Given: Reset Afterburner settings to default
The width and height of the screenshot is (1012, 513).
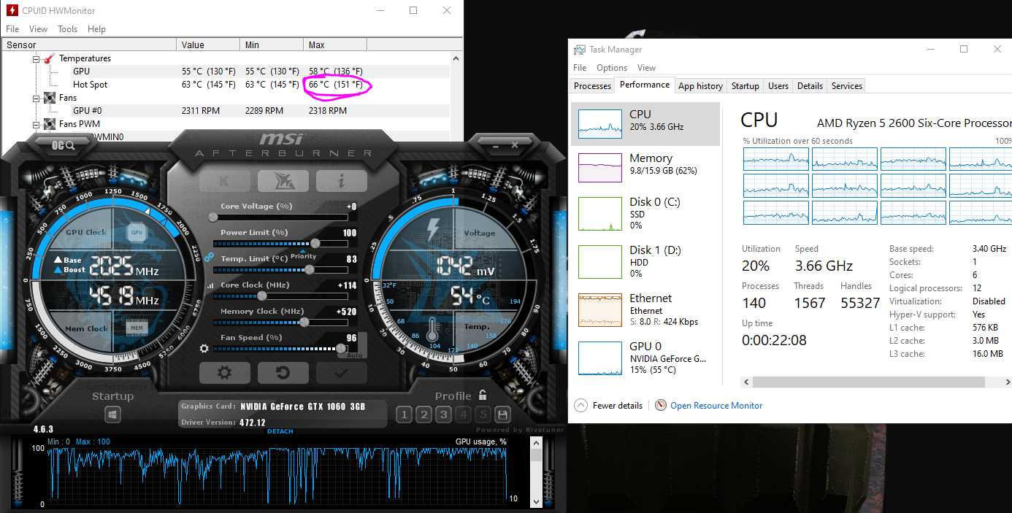Looking at the screenshot, I should 283,373.
